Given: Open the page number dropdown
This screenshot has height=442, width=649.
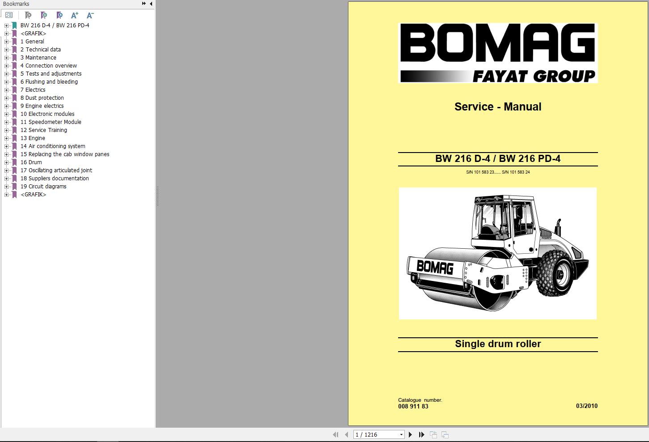Looking at the screenshot, I should coord(400,434).
